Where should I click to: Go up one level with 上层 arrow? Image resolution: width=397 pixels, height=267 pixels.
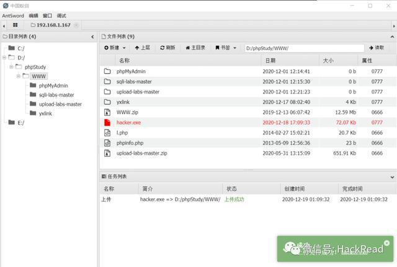pos(137,48)
